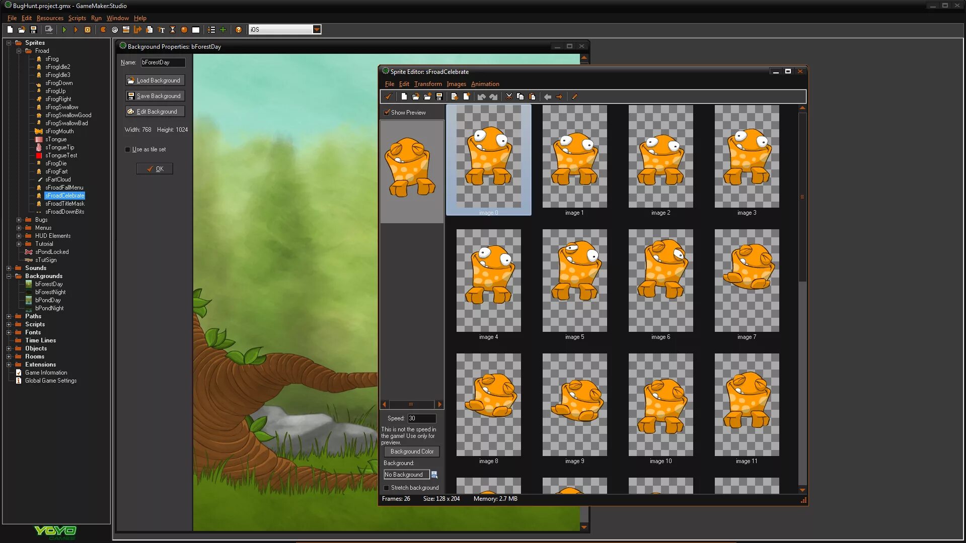
Task: Click the New project icon in main toolbar
Action: pyautogui.click(x=10, y=30)
